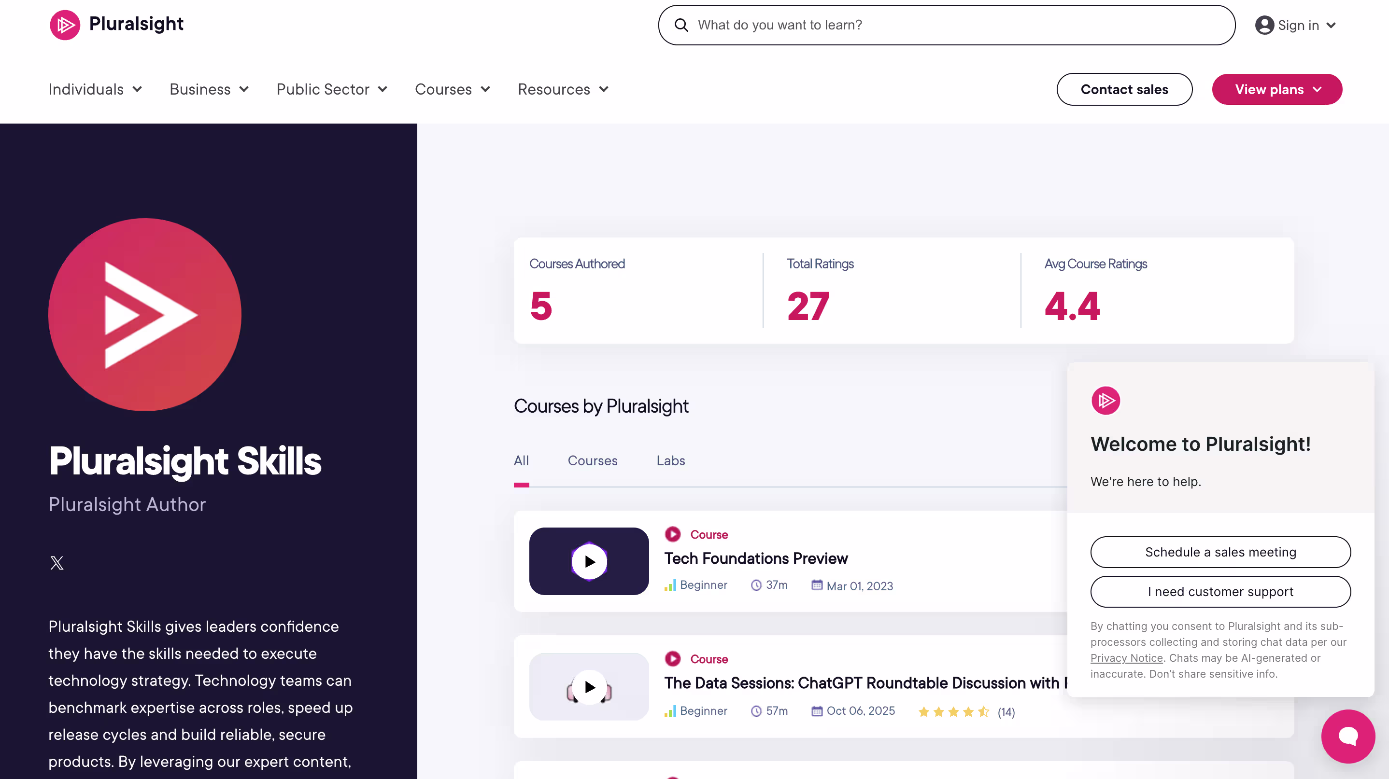Viewport: 1389px width, 779px height.
Task: Expand the Business dropdown
Action: [x=209, y=89]
